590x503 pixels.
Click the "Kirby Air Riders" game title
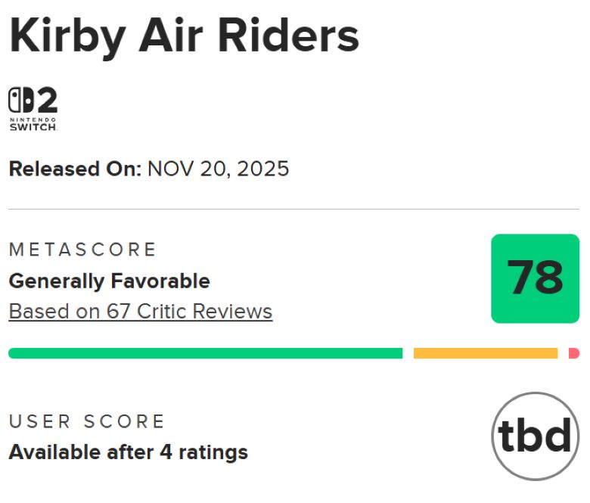point(184,36)
